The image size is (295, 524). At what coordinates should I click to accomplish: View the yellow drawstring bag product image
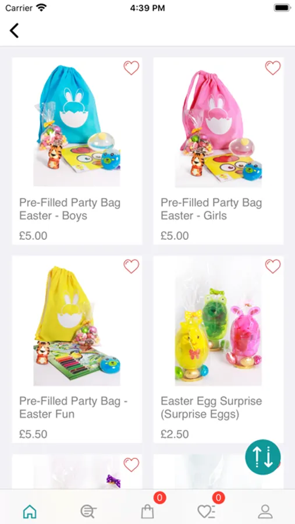(77, 324)
